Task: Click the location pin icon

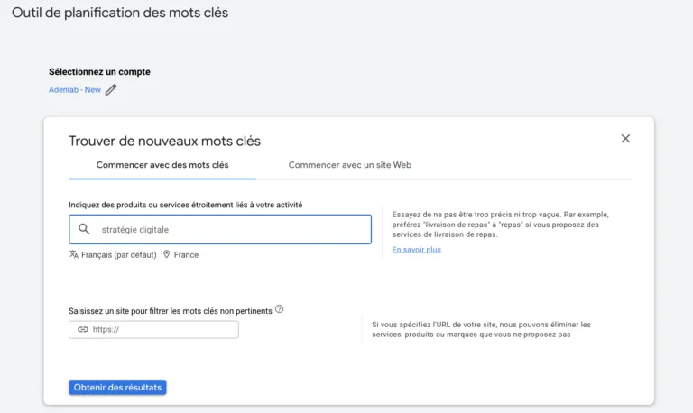Action: click(x=167, y=254)
